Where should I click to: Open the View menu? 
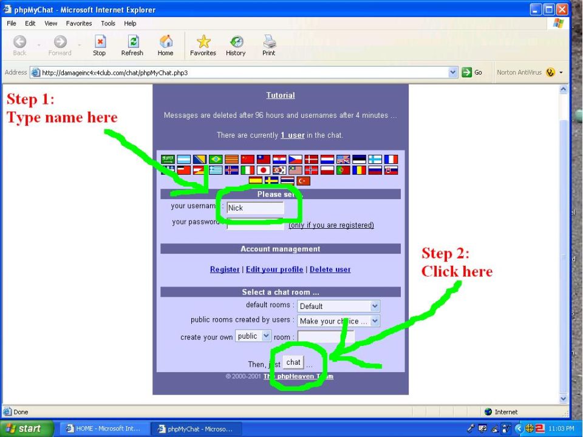coord(51,24)
